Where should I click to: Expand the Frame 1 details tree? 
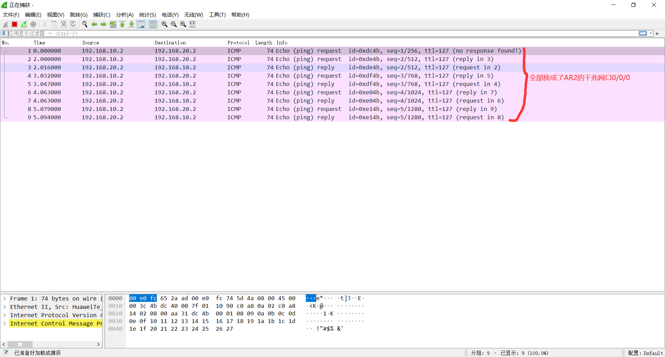5,298
